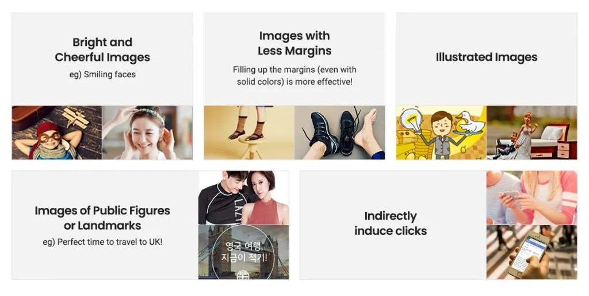Click the hand holding smartphone image
The image size is (589, 296).
[531, 252]
